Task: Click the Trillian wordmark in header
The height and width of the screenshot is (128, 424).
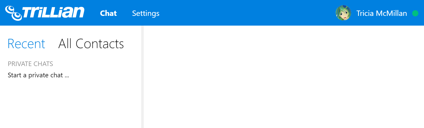Action: pyautogui.click(x=53, y=12)
